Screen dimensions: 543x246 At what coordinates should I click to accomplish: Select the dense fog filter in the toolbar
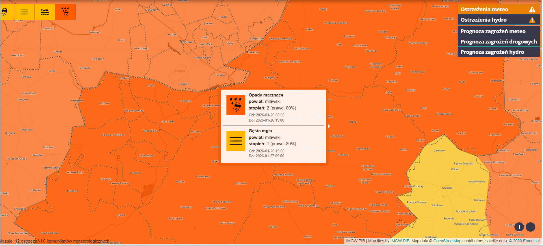[x=24, y=12]
